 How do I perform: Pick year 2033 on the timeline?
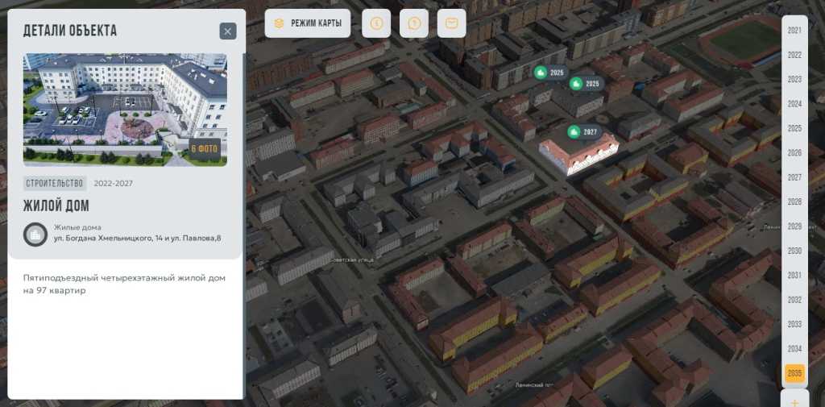794,324
